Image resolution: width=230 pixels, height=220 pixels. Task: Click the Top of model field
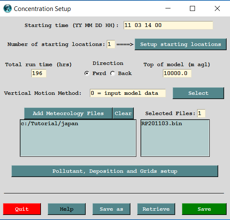tap(177, 73)
